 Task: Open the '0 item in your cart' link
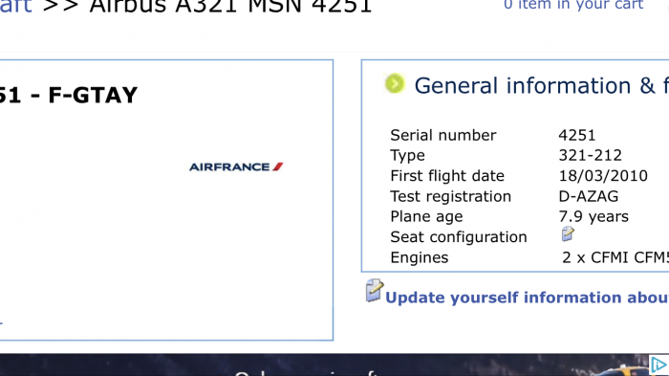coord(573,5)
